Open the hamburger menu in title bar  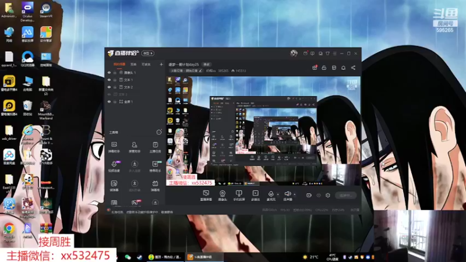click(x=334, y=54)
